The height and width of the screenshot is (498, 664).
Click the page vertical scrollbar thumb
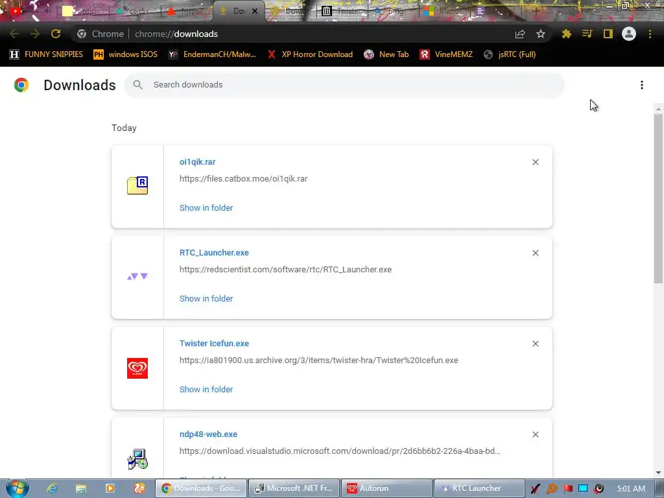658,198
